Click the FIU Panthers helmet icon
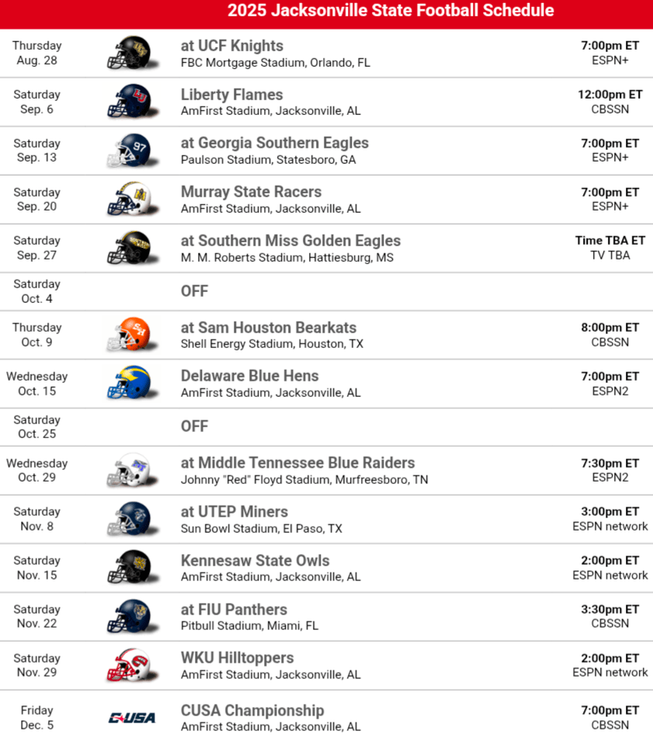653x738 pixels. pyautogui.click(x=128, y=616)
